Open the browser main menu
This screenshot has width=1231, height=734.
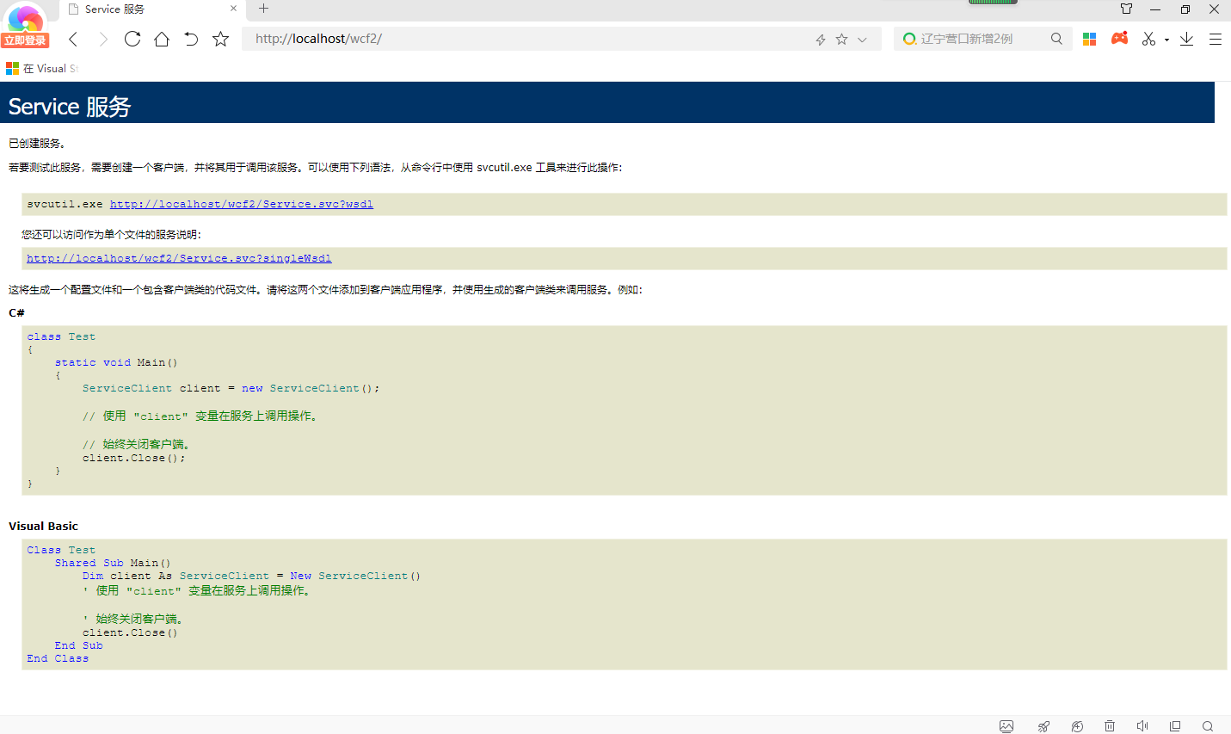1215,39
